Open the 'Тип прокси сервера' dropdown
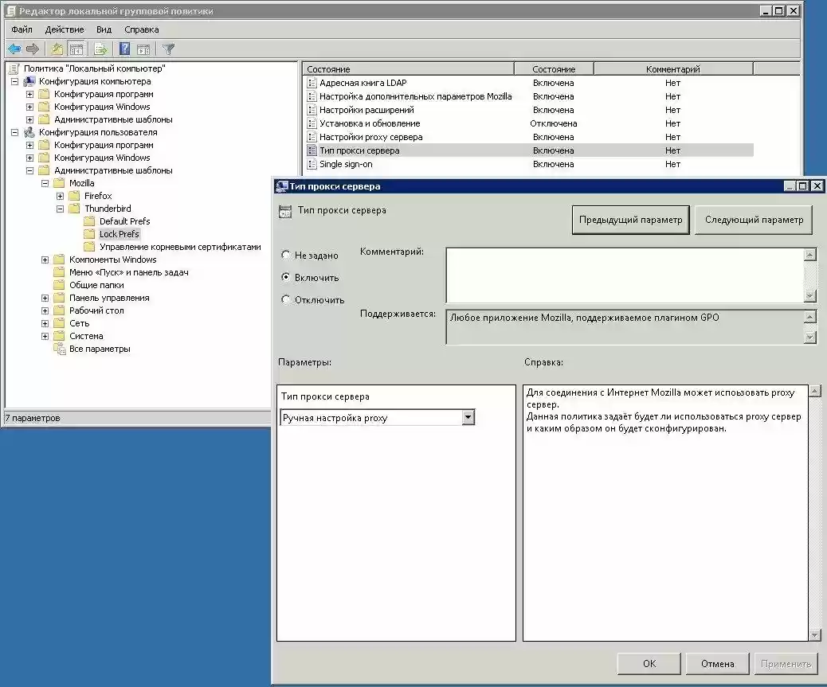This screenshot has height=687, width=827. tap(469, 416)
